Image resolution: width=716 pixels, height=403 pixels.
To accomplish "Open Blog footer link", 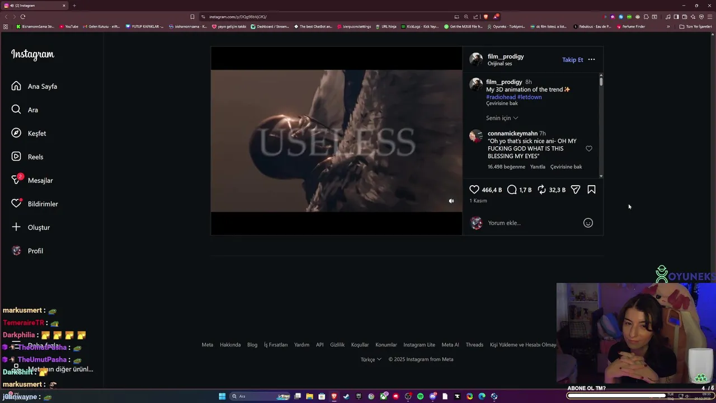I will point(252,345).
